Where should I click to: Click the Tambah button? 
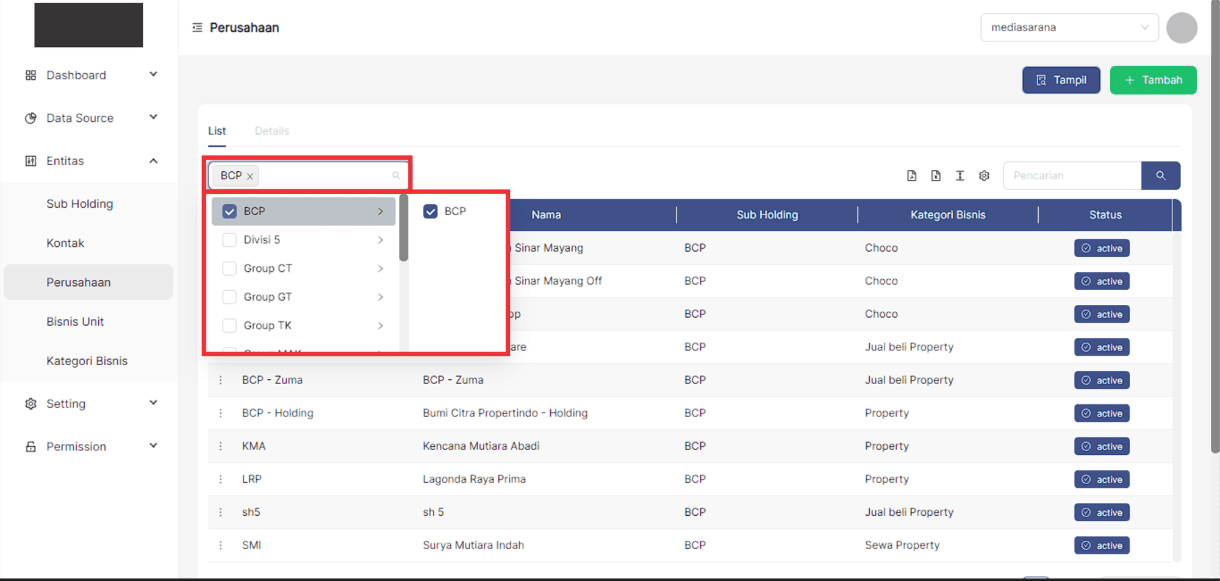coord(1153,80)
